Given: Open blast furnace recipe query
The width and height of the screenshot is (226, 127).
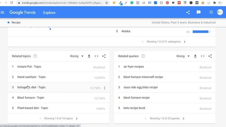Looking at the screenshot, I should pos(137,98).
